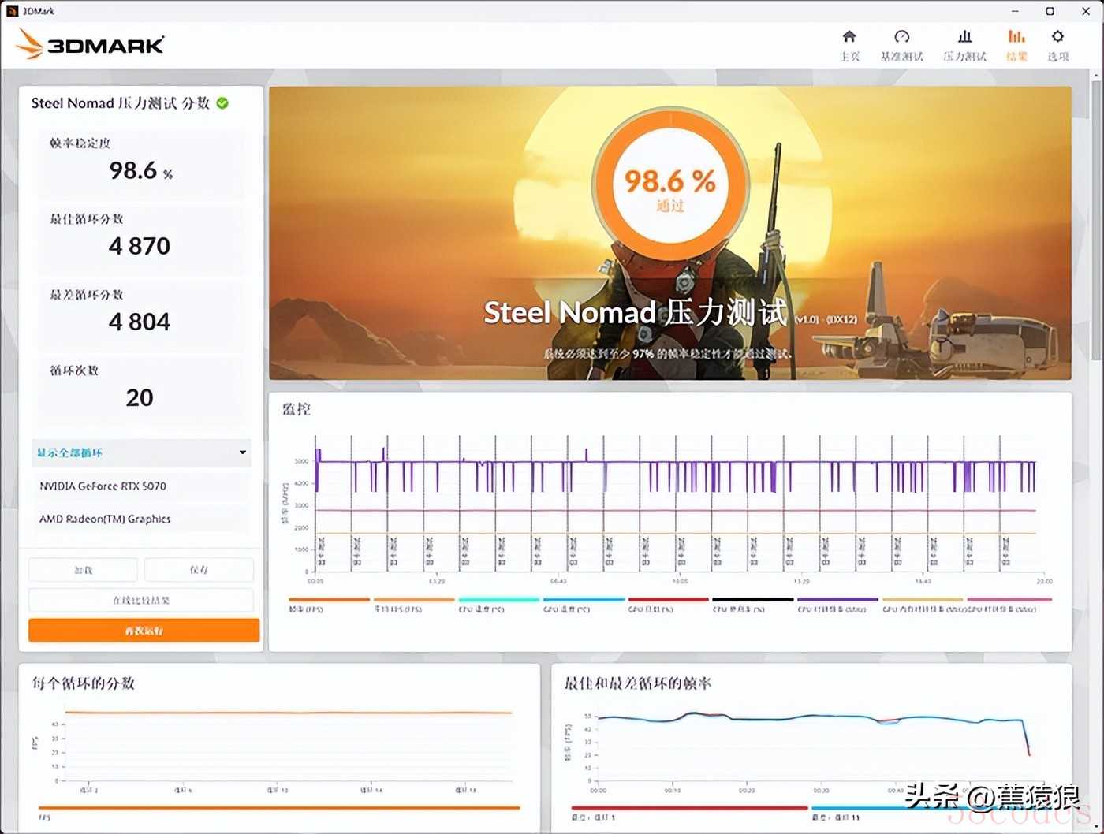Click the 3DMark title bar app icon
1104x834 pixels.
point(12,11)
